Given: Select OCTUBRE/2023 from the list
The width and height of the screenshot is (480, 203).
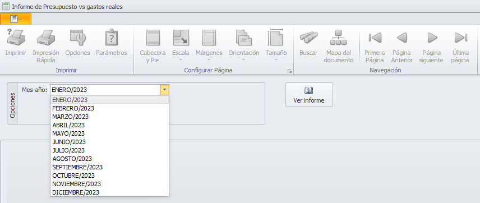Looking at the screenshot, I should pyautogui.click(x=109, y=176).
